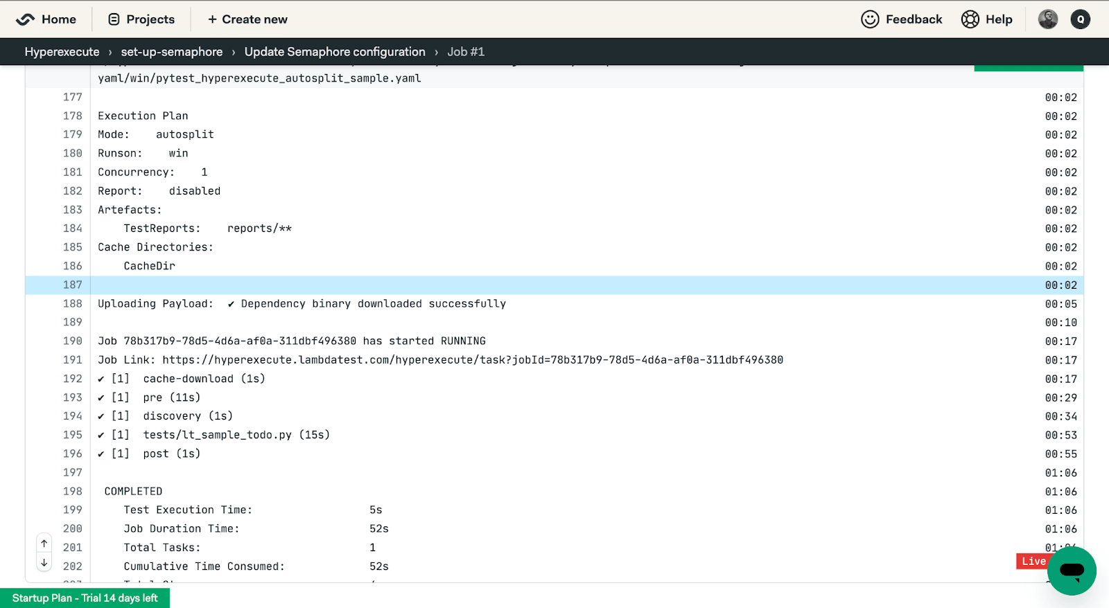Click 'Artefacts:' log line

point(130,210)
